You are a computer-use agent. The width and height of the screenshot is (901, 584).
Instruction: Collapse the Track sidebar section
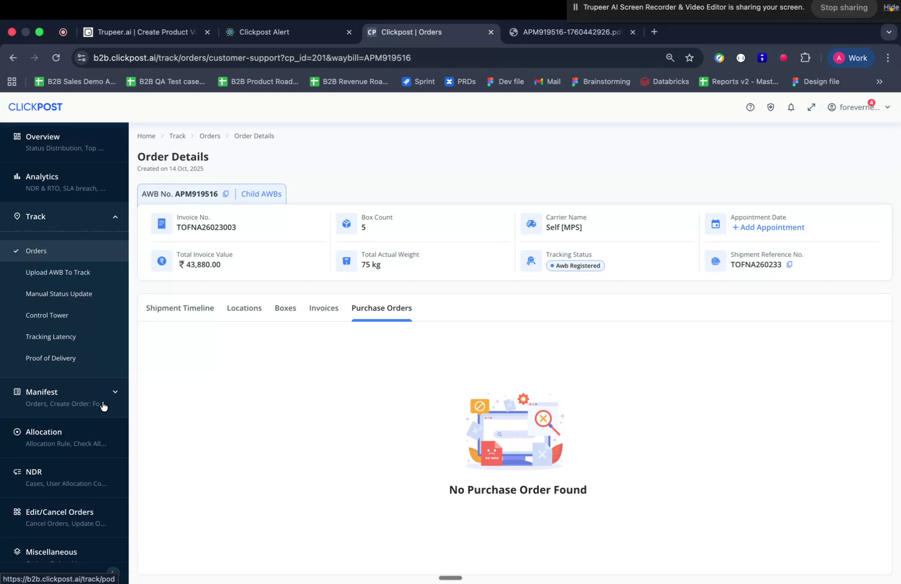tap(115, 217)
